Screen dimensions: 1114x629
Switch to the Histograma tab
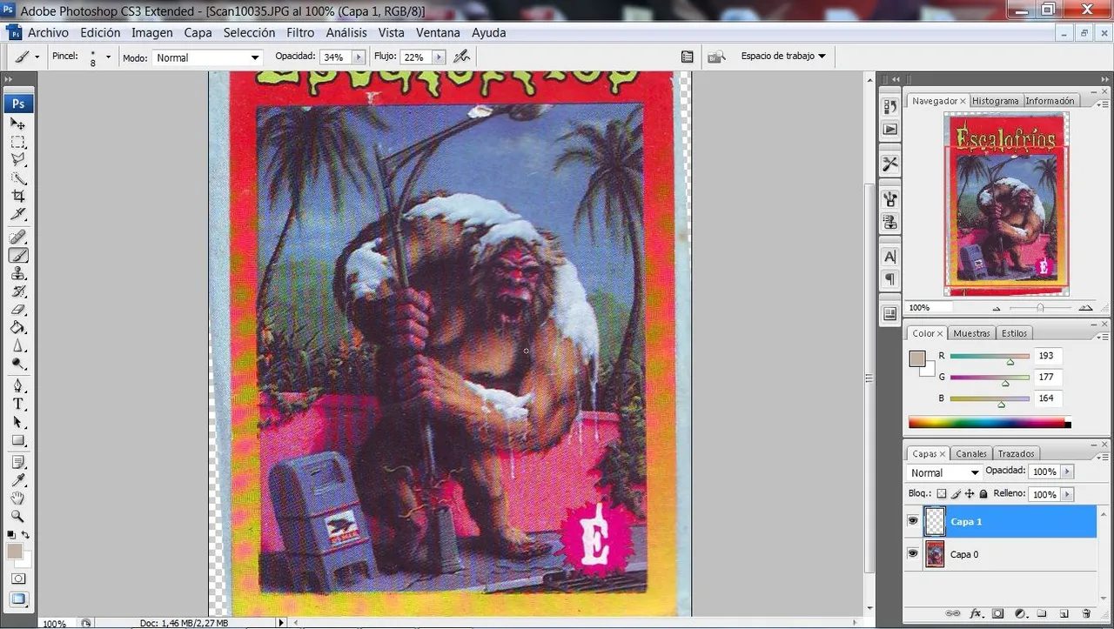coord(995,101)
